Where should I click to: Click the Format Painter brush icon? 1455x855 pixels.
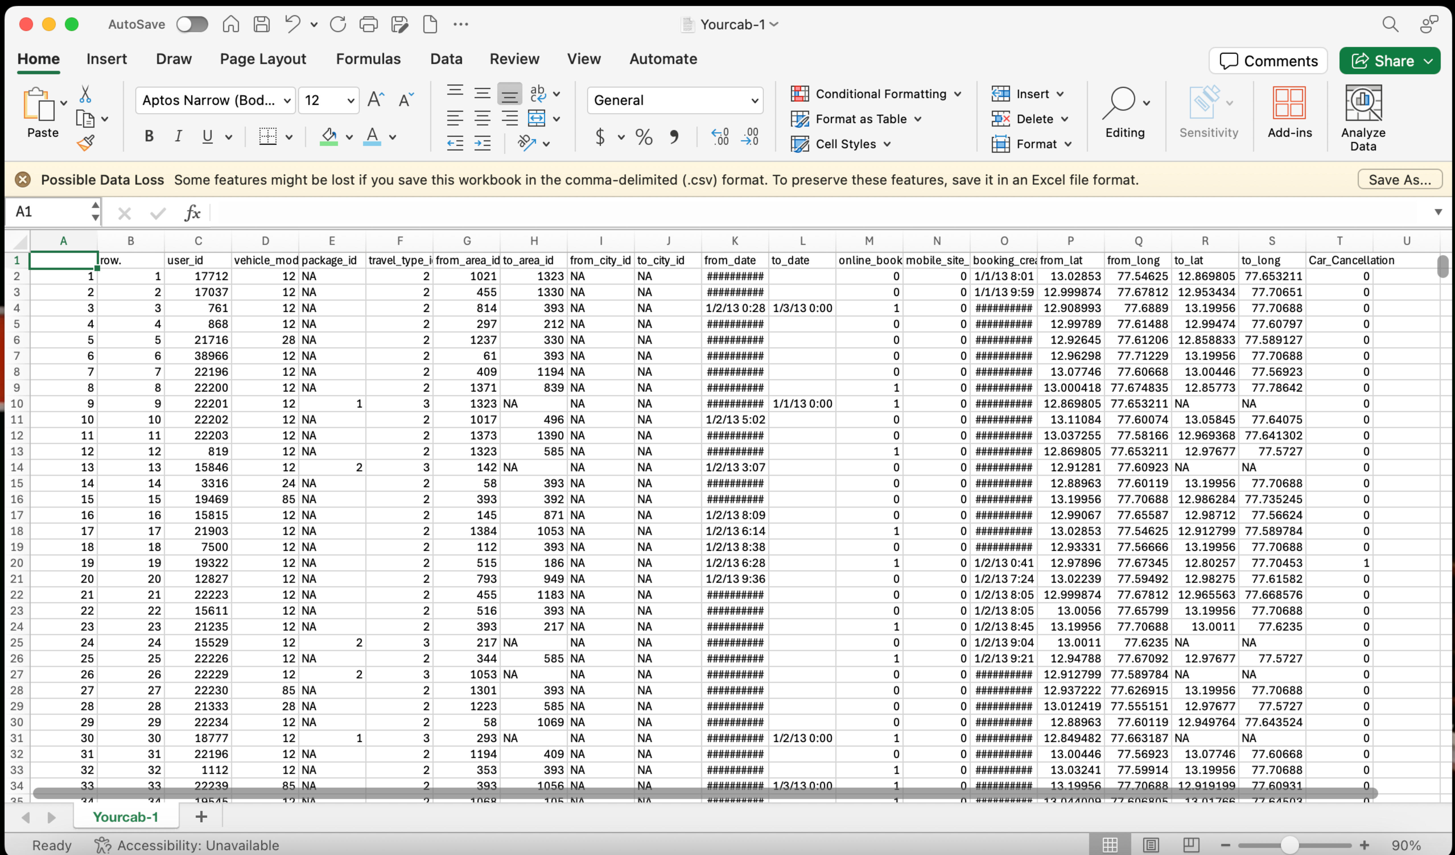click(x=85, y=142)
